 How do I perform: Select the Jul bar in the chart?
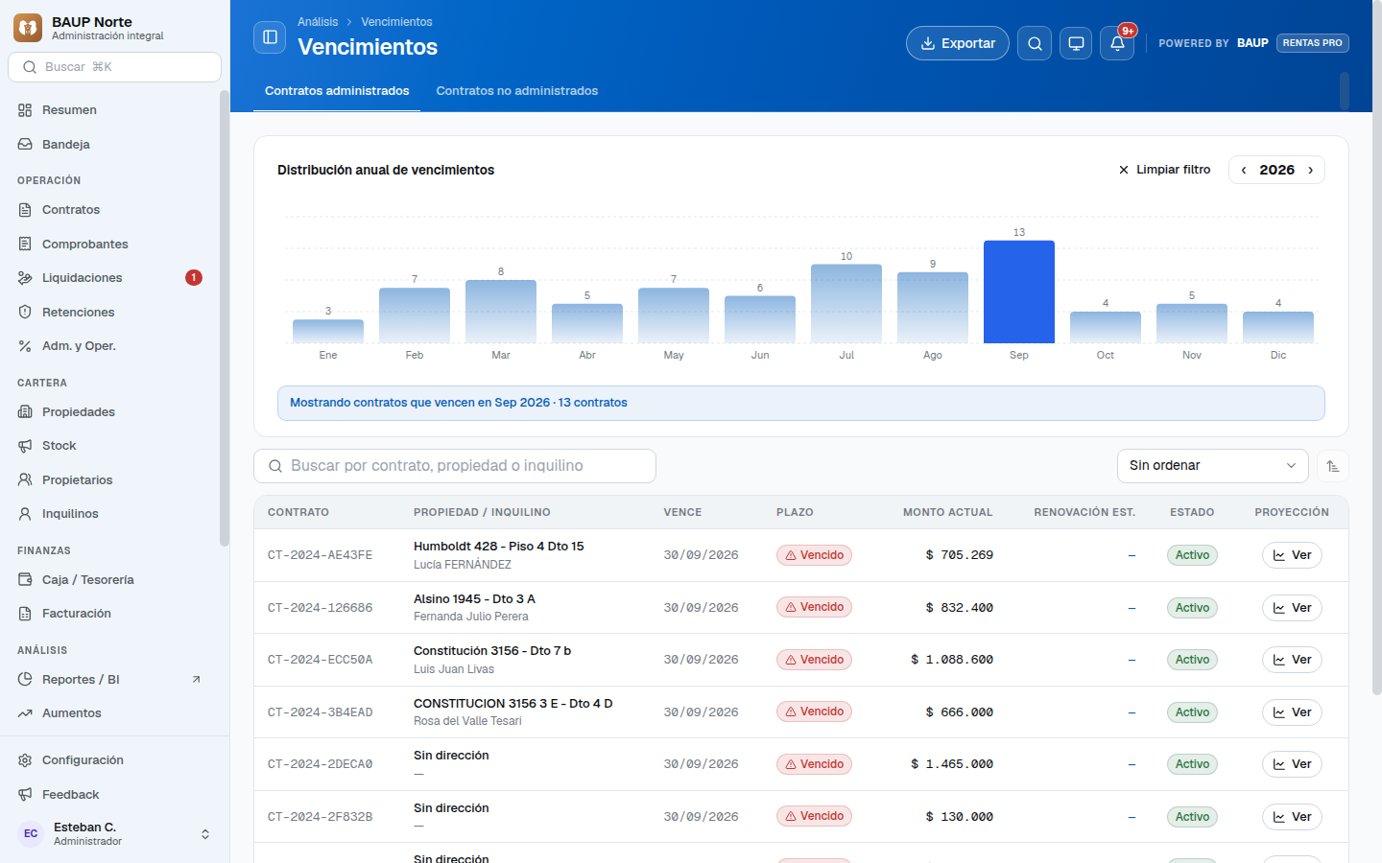846,303
